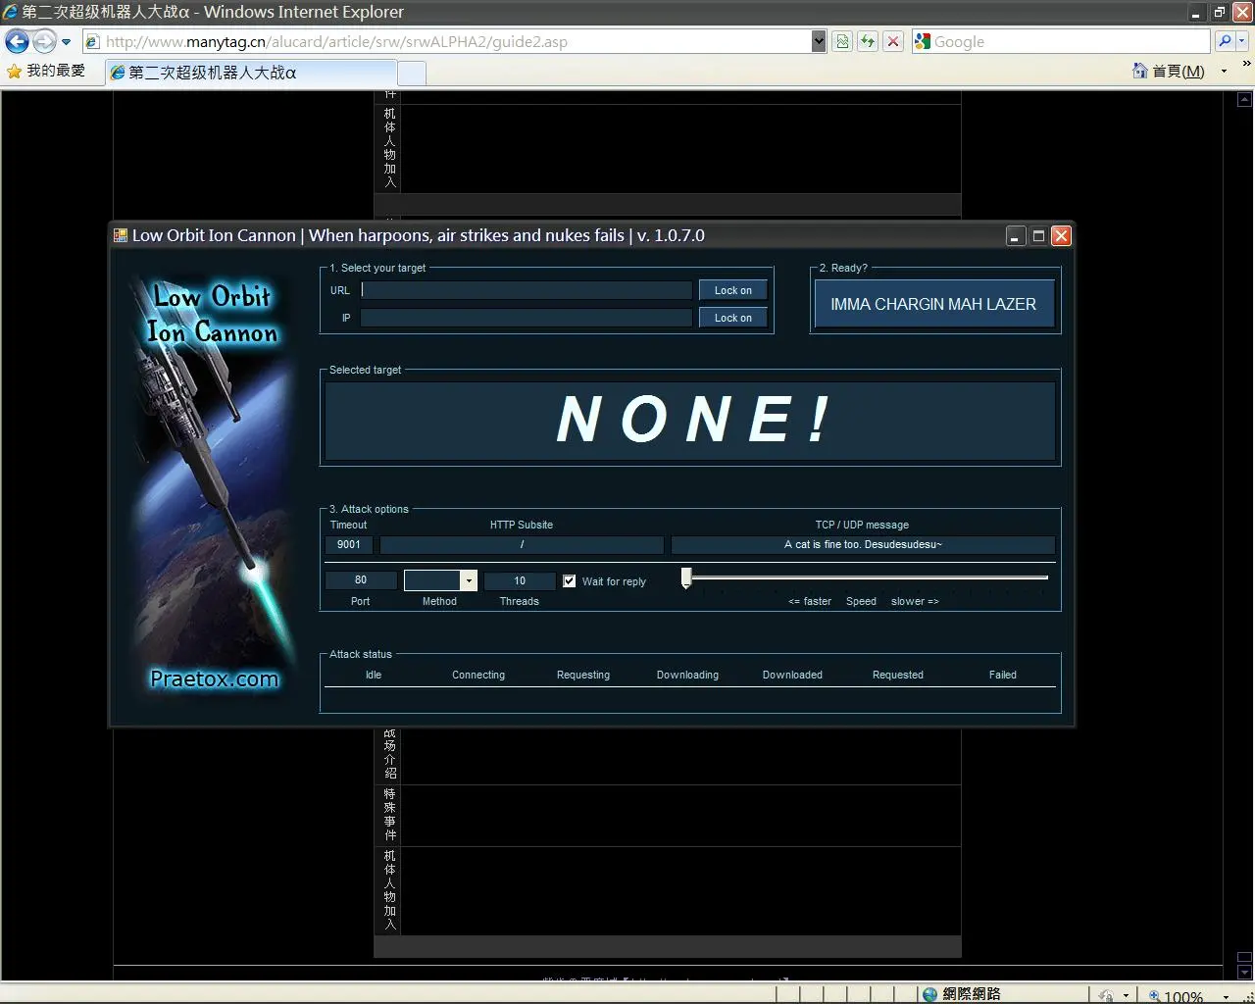This screenshot has width=1255, height=1004.
Task: Click the Failed status label
Action: (1003, 675)
